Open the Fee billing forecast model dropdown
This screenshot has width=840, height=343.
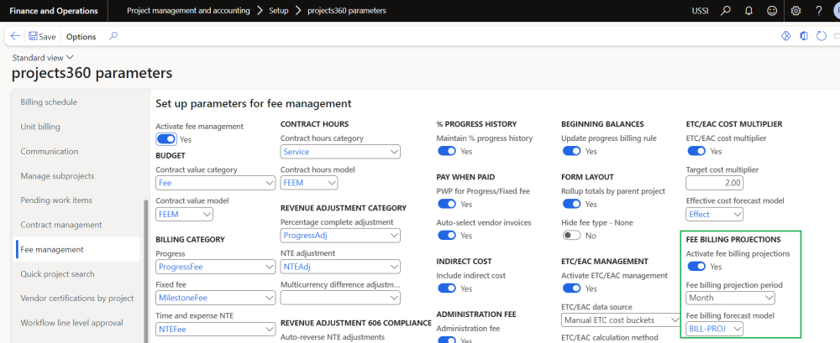tap(715, 329)
